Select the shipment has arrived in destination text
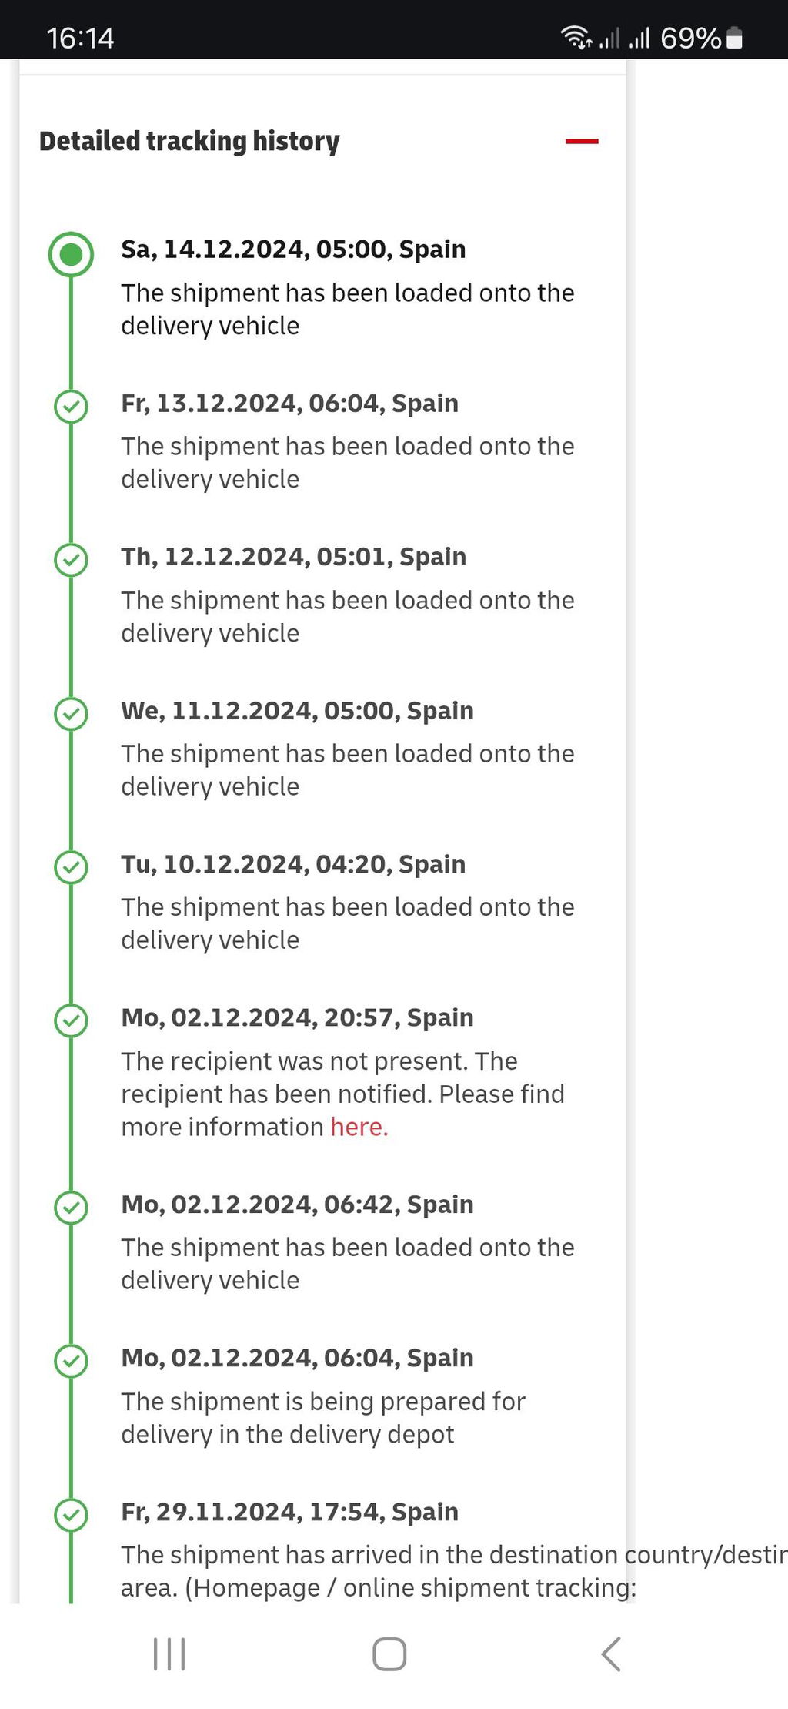The image size is (788, 1709). coord(454,1570)
